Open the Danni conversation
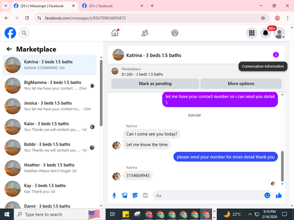Viewport: 294px width, 220px height. tap(49, 205)
